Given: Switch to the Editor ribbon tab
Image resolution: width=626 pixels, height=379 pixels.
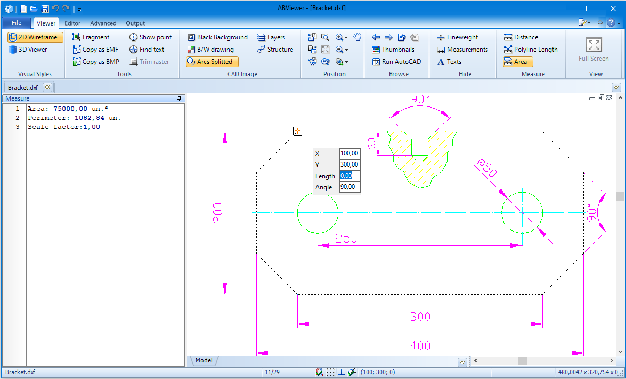Looking at the screenshot, I should (x=72, y=23).
